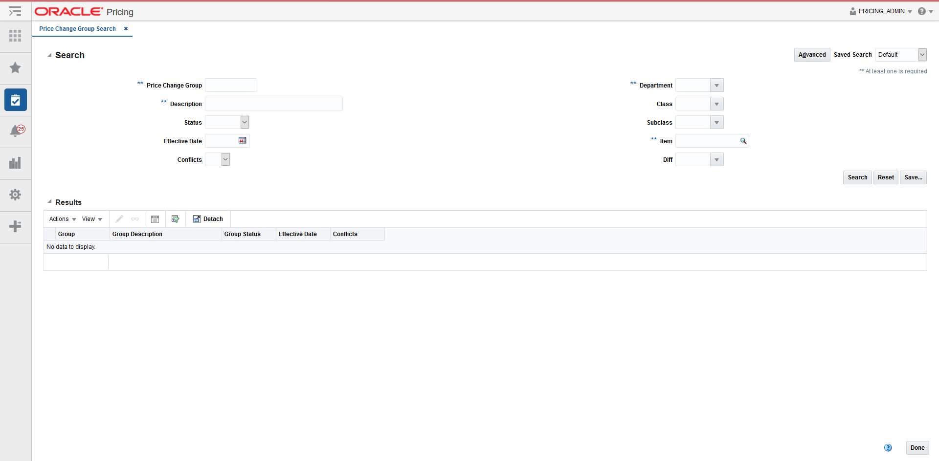The image size is (939, 461).
Task: Open the Reports bar chart icon
Action: (15, 163)
